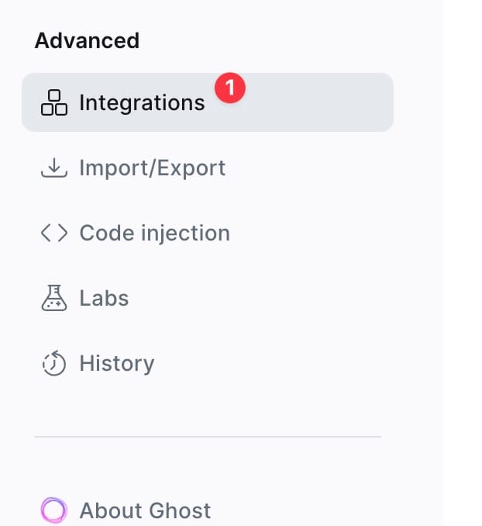The width and height of the screenshot is (482, 526).
Task: Click the red notification badge on Integrations
Action: point(230,87)
